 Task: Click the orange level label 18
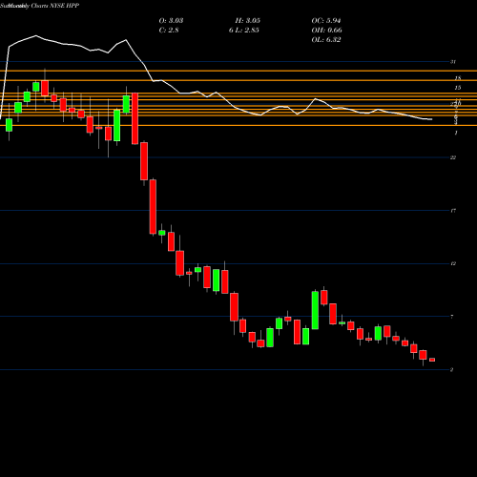pos(458,78)
